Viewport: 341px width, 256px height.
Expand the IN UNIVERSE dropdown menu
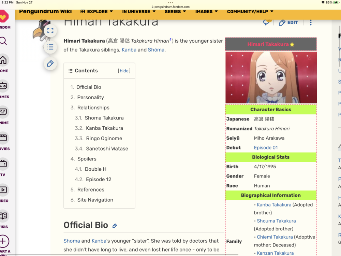pyautogui.click(x=139, y=12)
